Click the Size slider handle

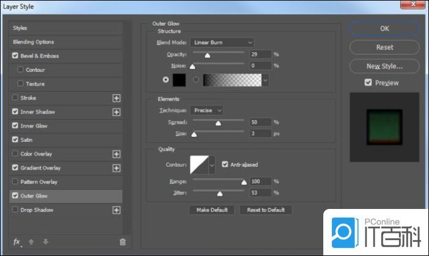coord(194,134)
